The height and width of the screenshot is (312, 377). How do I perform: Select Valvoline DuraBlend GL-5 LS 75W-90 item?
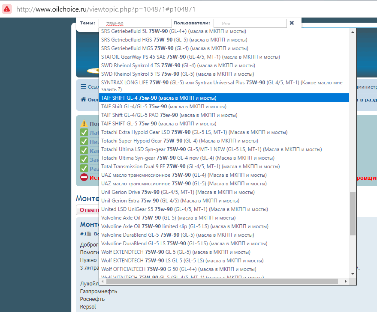click(x=224, y=244)
